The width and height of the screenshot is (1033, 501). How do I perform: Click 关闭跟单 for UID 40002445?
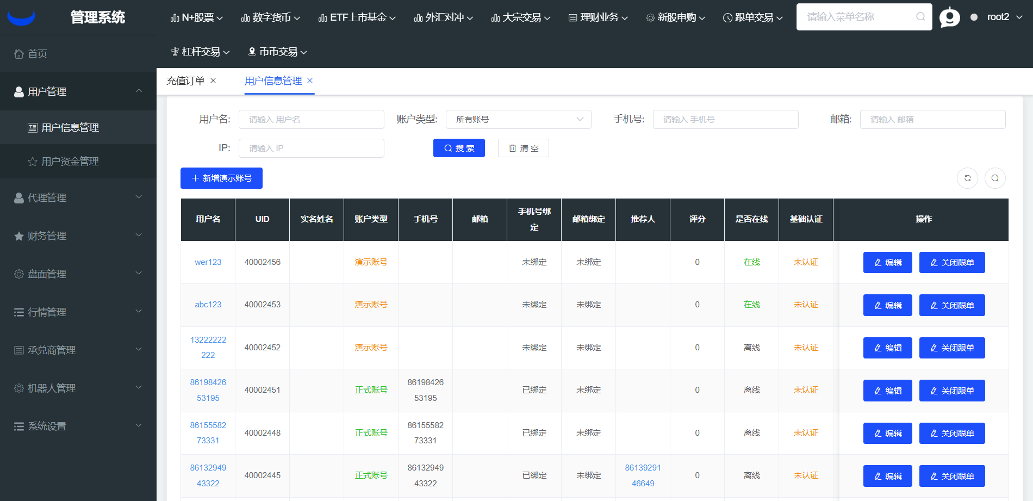[x=952, y=476]
